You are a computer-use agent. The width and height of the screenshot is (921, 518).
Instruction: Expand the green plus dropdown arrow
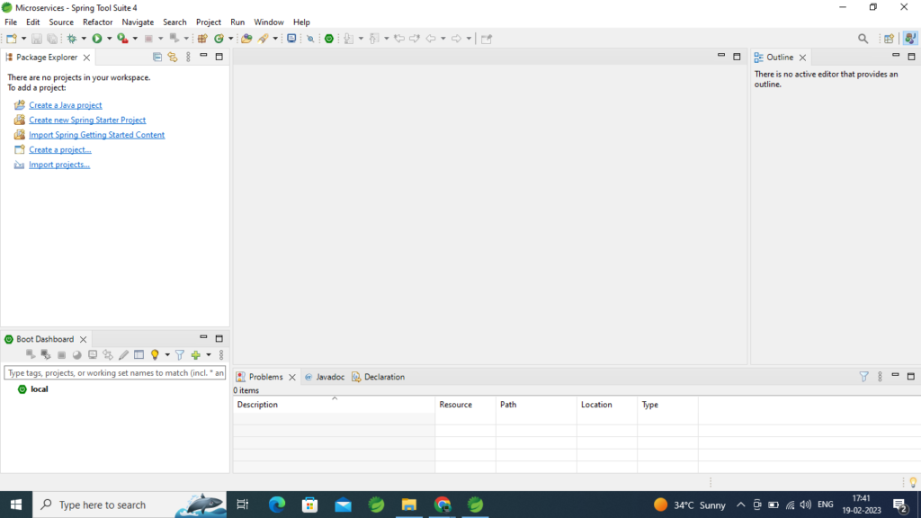[209, 354]
